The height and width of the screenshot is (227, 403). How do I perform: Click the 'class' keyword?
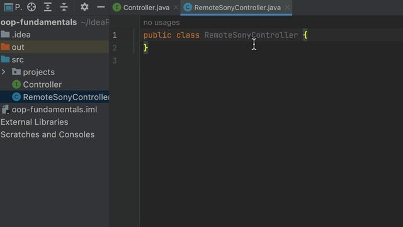click(x=188, y=35)
